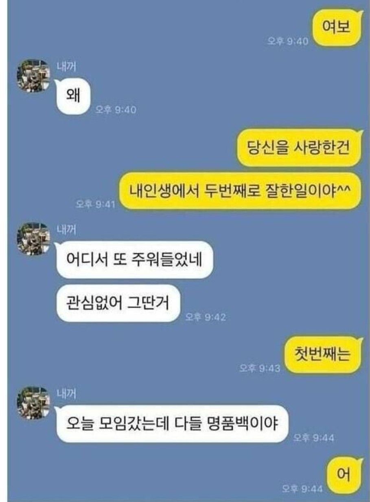Tap the avatar beside the 왜 message
Screen dimensions: 370x502
point(33,75)
